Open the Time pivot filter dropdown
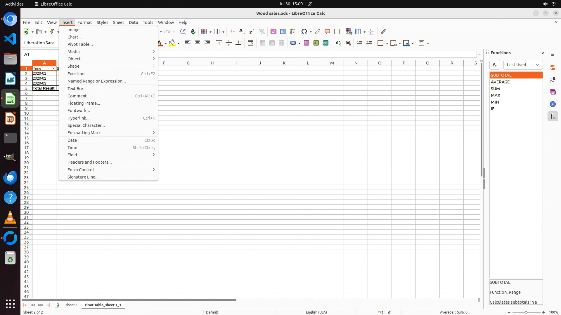 point(53,68)
